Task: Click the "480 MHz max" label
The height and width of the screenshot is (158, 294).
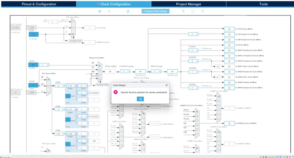Action: click(x=140, y=75)
